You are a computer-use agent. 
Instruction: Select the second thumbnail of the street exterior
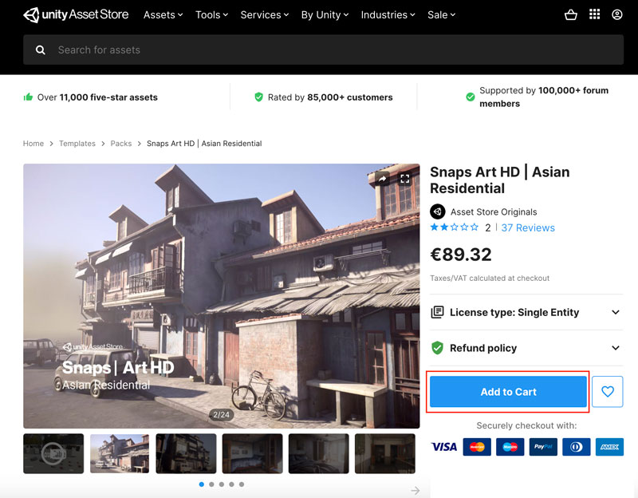click(x=120, y=453)
